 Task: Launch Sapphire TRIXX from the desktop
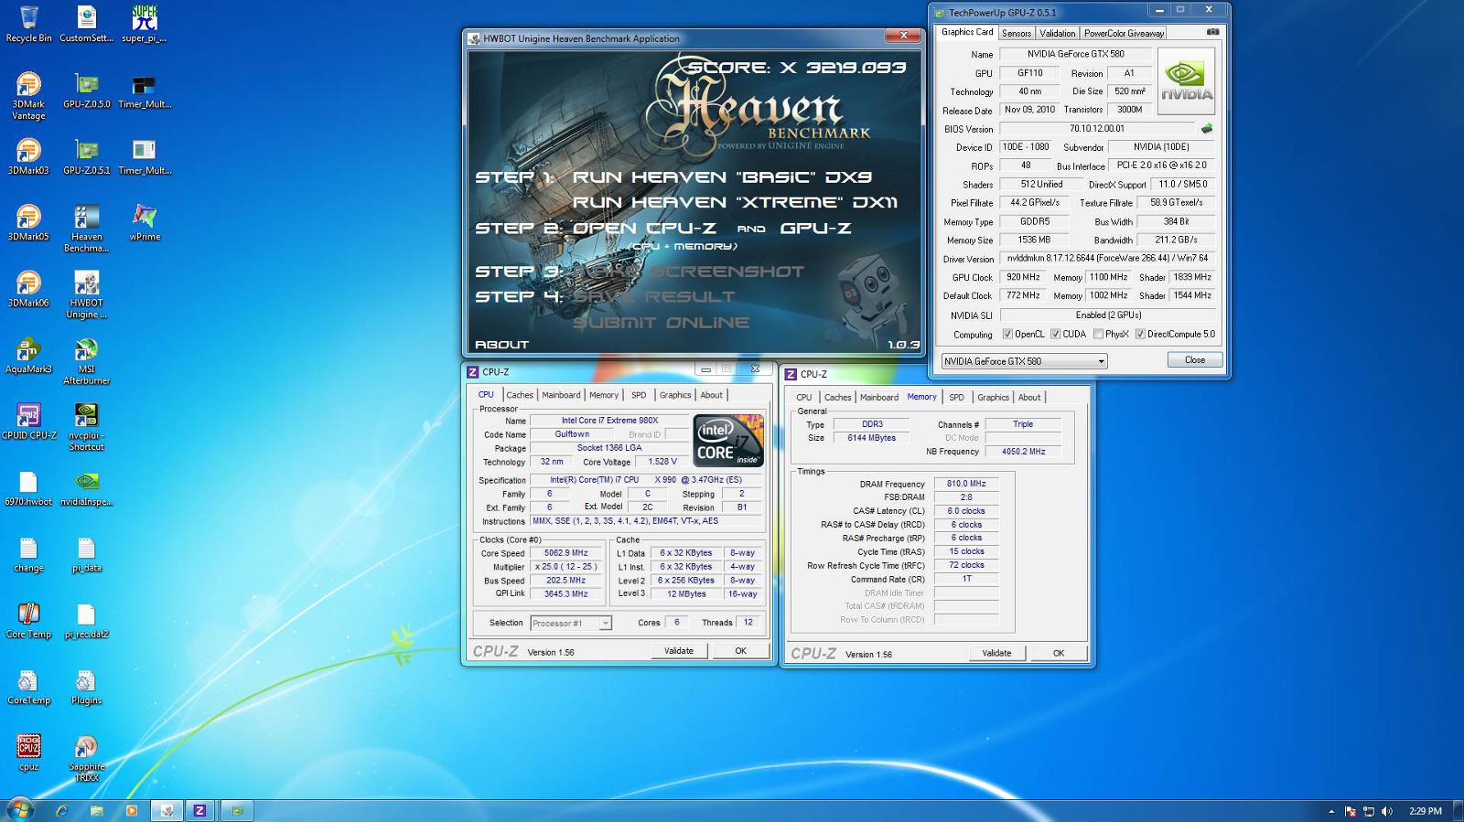coord(87,758)
